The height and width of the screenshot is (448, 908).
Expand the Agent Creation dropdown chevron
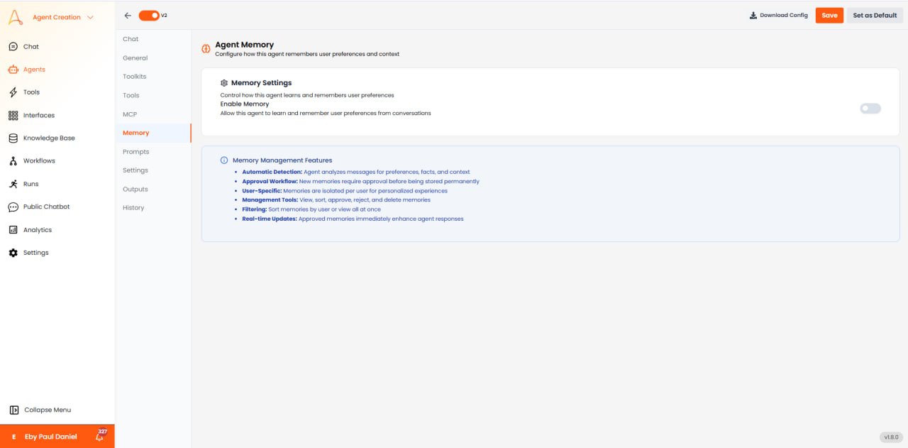[90, 17]
